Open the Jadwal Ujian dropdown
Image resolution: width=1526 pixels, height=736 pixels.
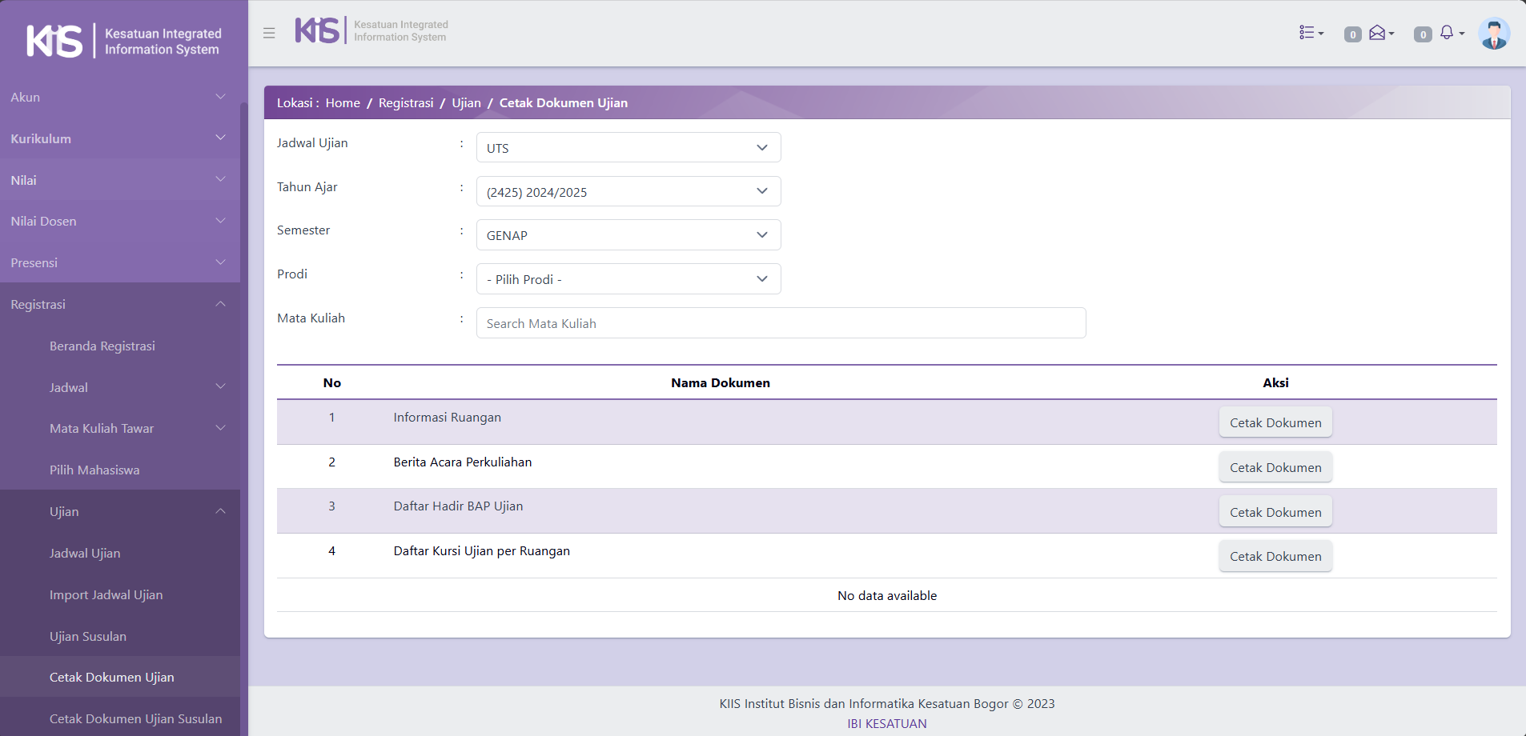point(628,148)
